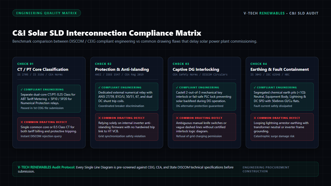Click the V-TECH RENEWABLES • C&I SLD AUDIT header
The width and height of the screenshot is (331, 186).
[x=281, y=13]
